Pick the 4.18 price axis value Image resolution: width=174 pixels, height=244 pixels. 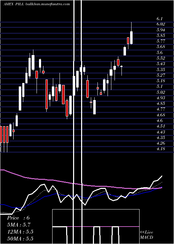point(161,149)
